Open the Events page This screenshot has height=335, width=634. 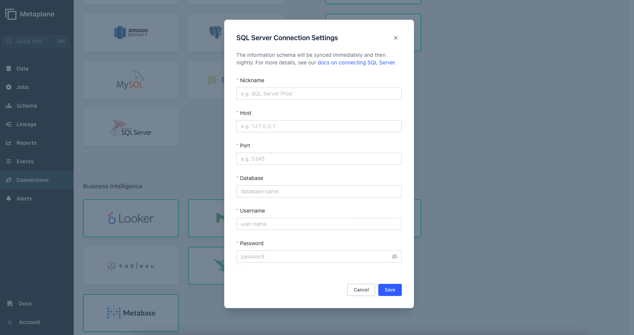(x=37, y=161)
